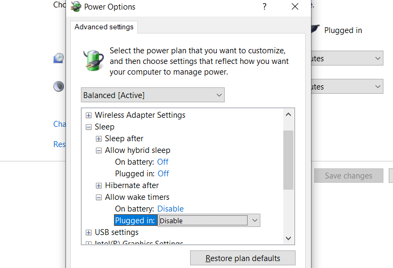This screenshot has height=268, width=393.
Task: Select the highlighted Plugged in label
Action: (135, 221)
